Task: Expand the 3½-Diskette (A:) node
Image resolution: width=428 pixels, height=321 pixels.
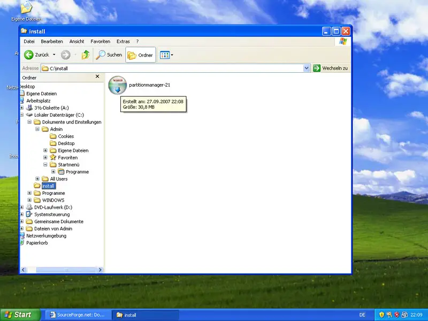Action: [x=22, y=108]
